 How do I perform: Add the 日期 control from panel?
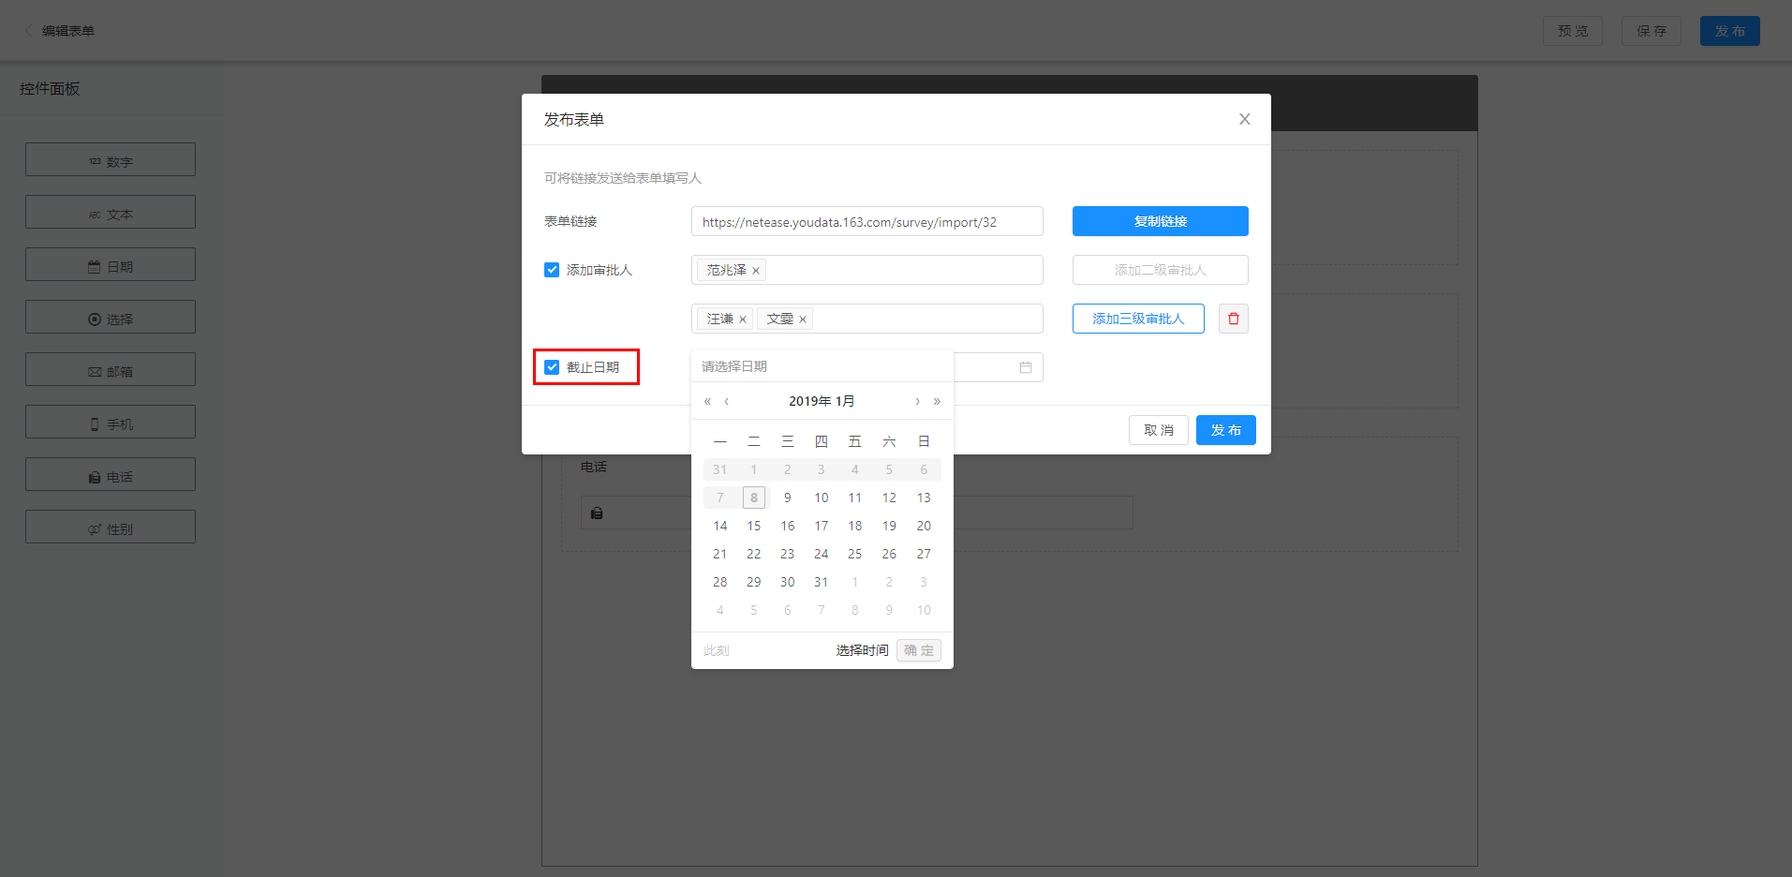tap(111, 264)
